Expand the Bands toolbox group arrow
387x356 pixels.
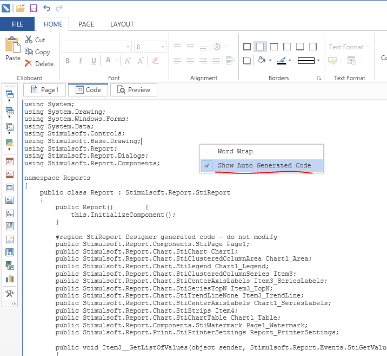[9, 100]
